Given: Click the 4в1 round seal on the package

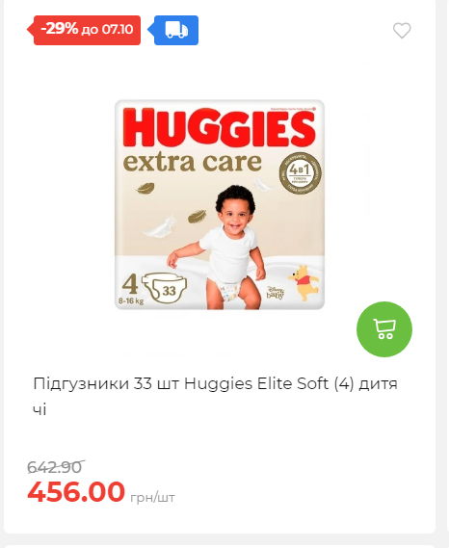Looking at the screenshot, I should pos(300,173).
